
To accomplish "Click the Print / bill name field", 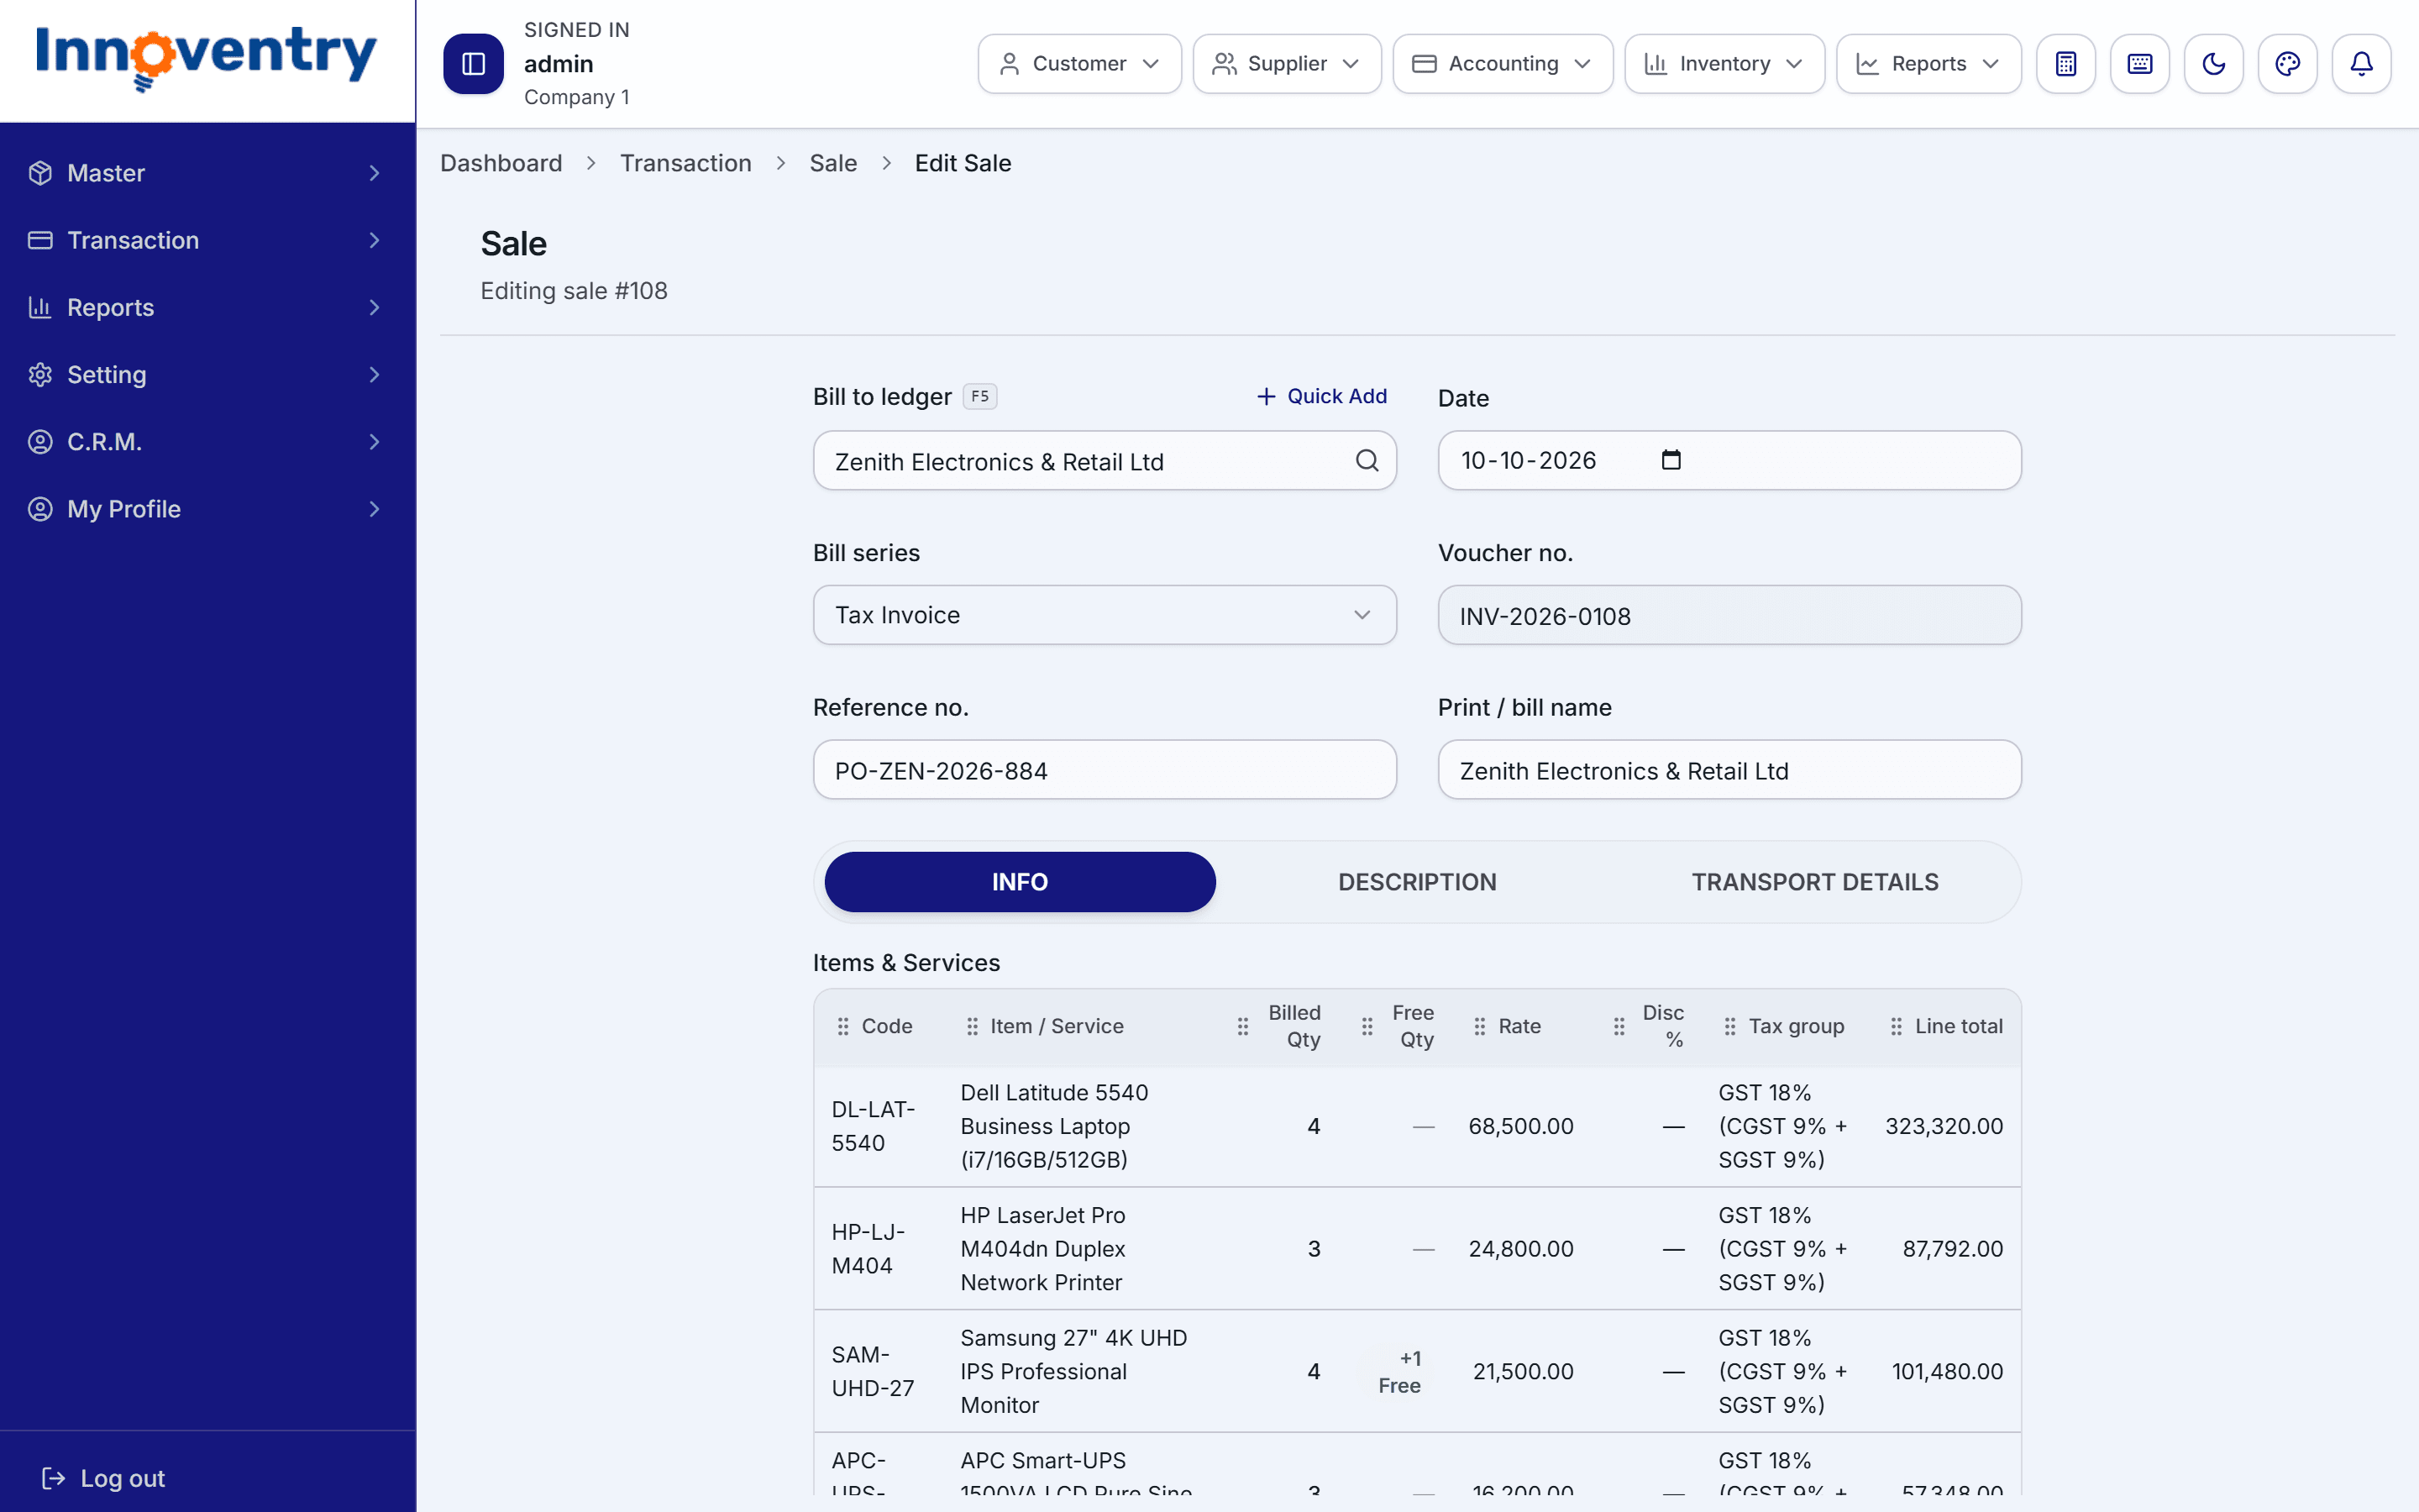I will [1729, 770].
